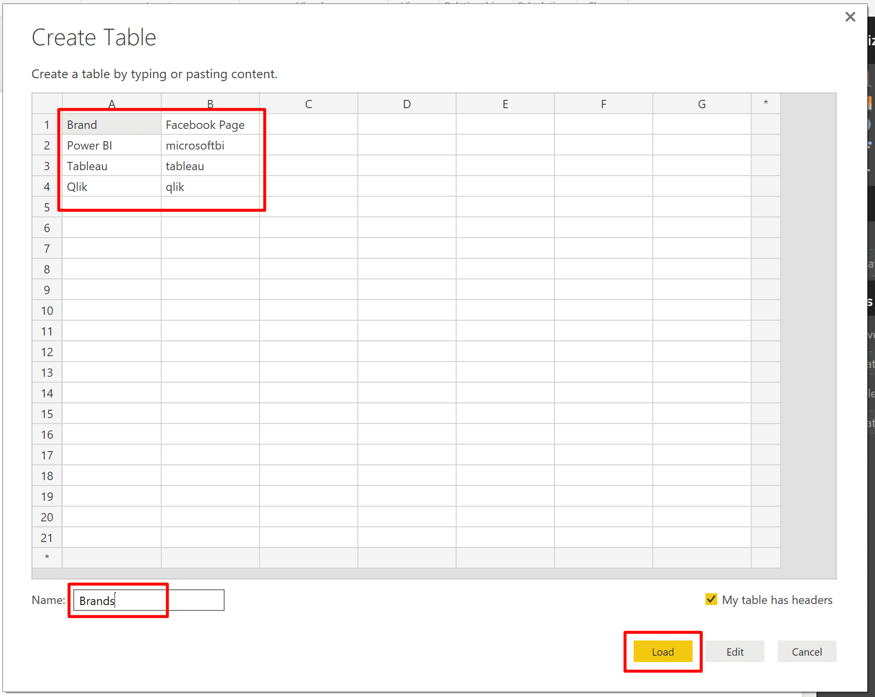Click row header 10
875x697 pixels.
tap(47, 310)
